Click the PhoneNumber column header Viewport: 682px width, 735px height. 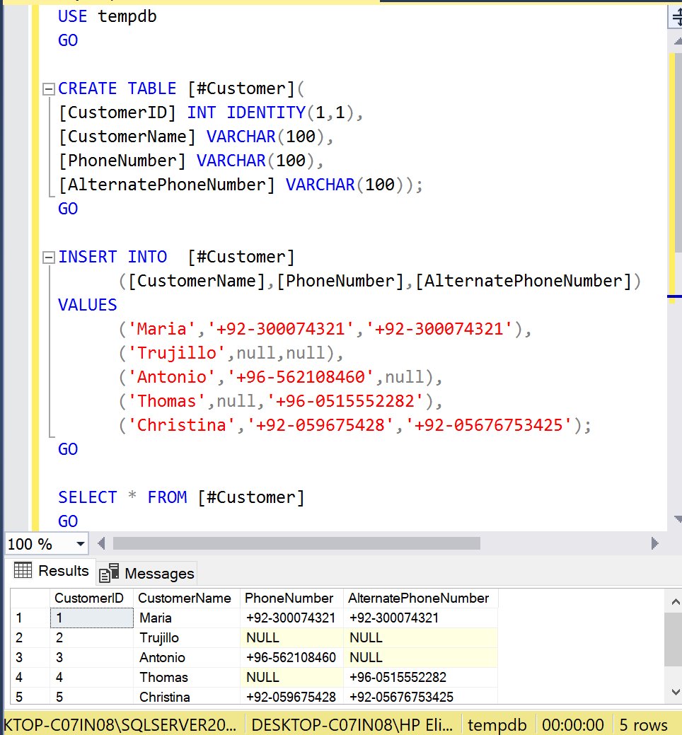point(289,598)
